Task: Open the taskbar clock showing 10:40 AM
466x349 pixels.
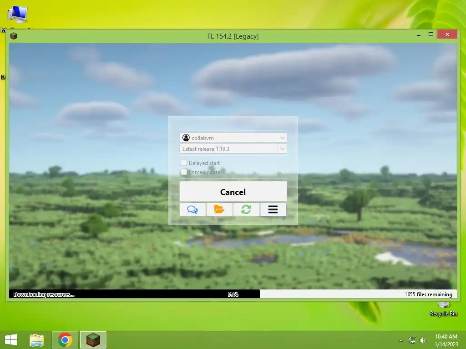Action: pyautogui.click(x=446, y=340)
